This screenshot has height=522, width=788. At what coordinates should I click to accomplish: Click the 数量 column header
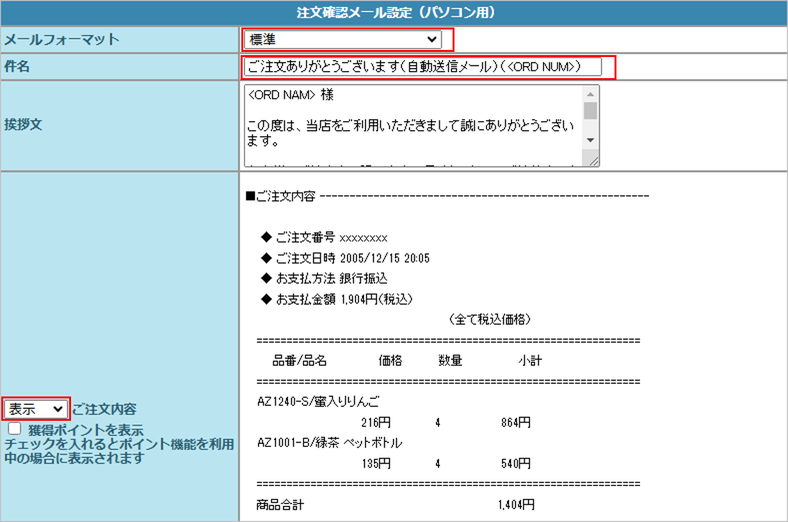click(450, 361)
